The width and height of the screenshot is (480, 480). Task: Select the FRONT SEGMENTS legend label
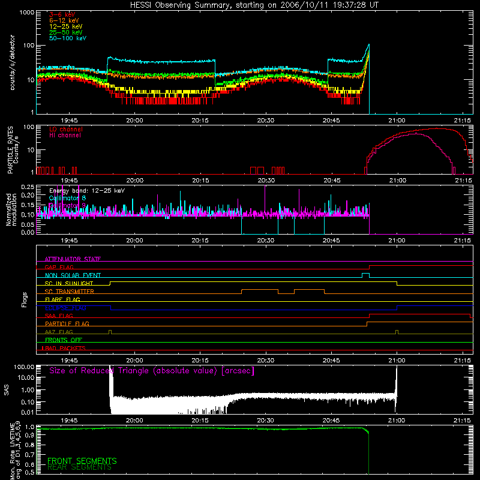(82, 461)
